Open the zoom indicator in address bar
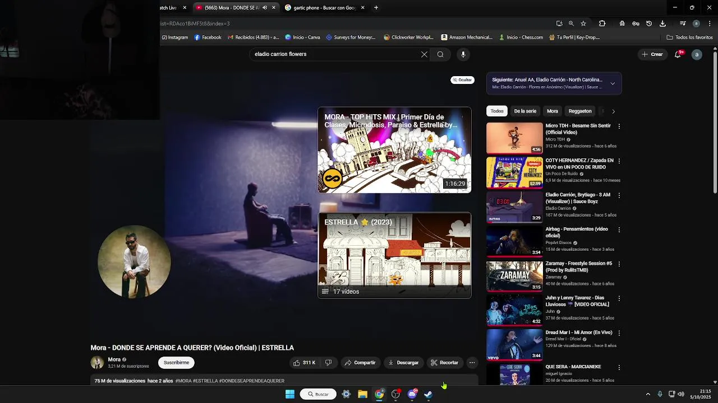The width and height of the screenshot is (718, 403). [x=571, y=24]
